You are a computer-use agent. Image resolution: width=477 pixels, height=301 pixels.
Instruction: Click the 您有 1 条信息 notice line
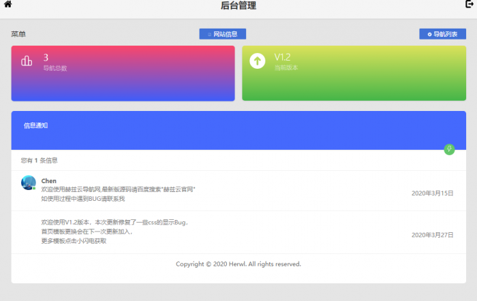pos(39,161)
